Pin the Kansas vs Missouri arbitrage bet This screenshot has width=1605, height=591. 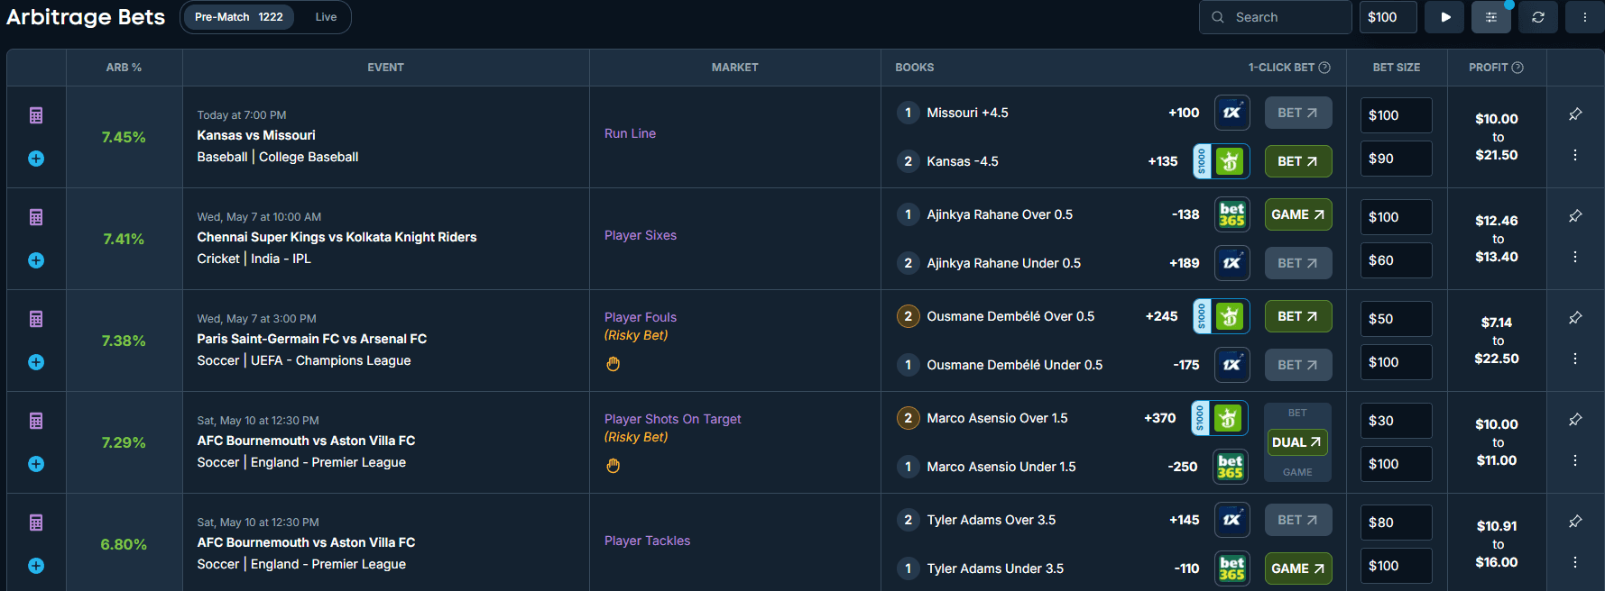pos(1575,114)
